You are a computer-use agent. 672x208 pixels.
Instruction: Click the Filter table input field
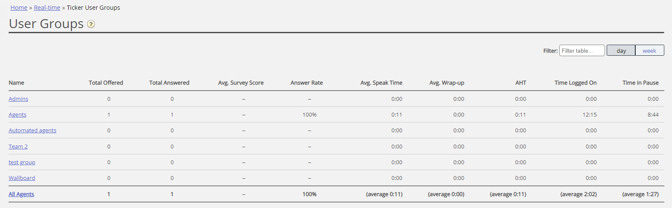581,51
